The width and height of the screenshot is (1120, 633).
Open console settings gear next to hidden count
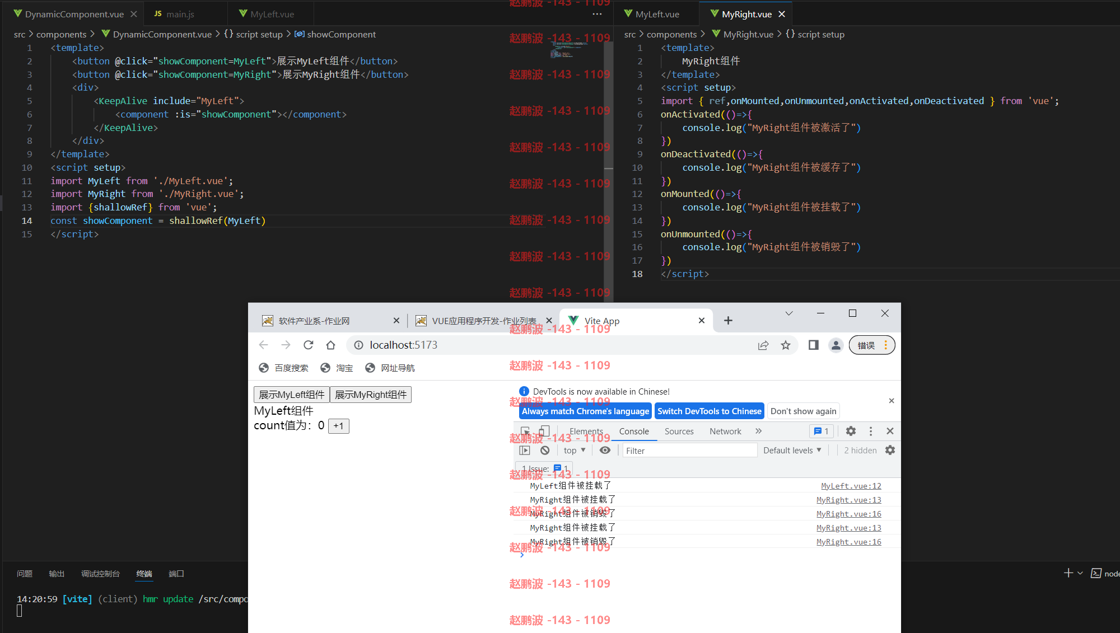point(890,451)
